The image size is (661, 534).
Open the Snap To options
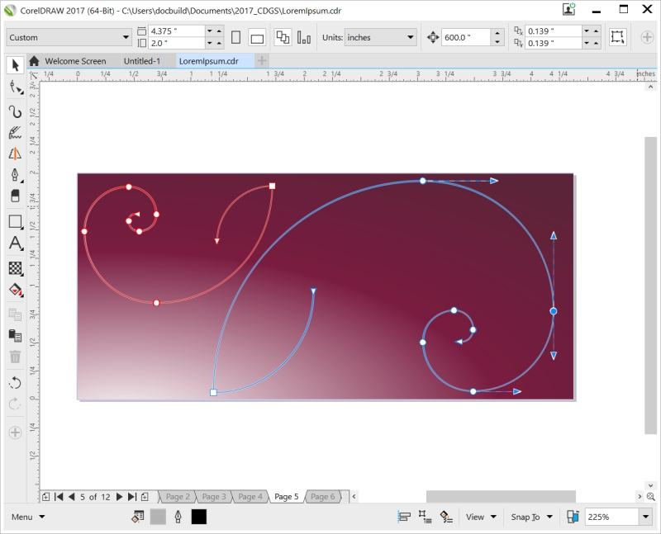click(531, 517)
